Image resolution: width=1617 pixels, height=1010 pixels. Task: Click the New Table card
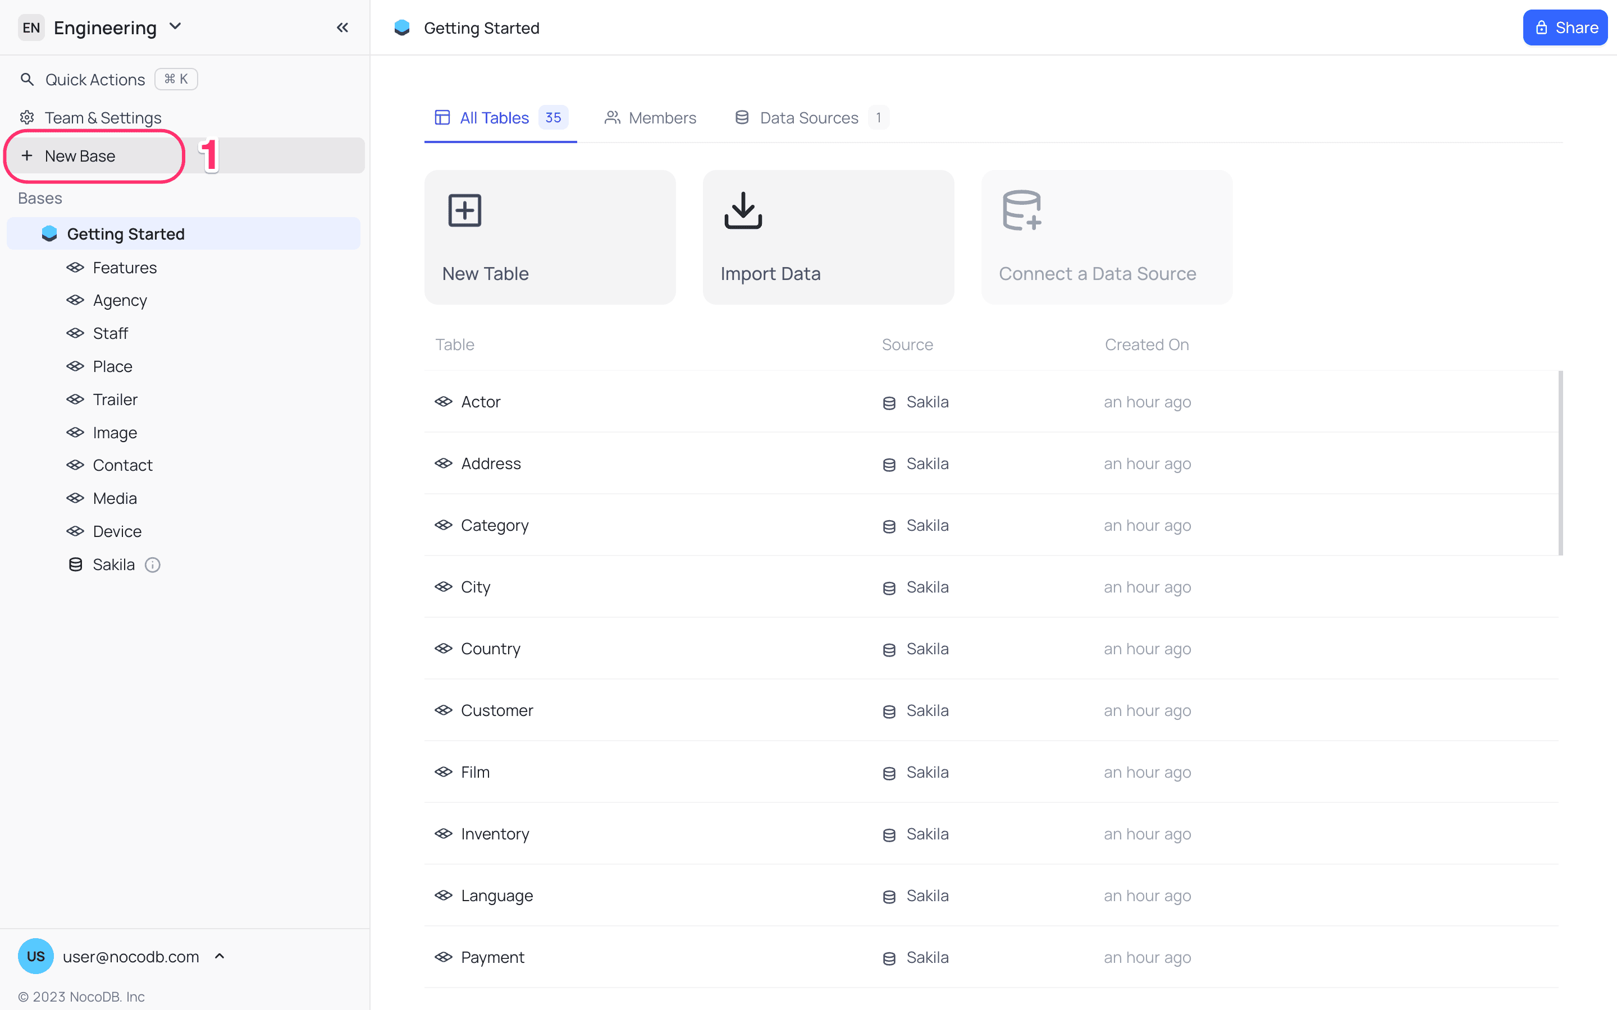pos(550,237)
